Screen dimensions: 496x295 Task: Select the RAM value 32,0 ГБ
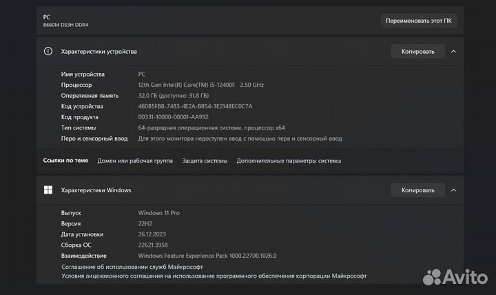tap(174, 95)
